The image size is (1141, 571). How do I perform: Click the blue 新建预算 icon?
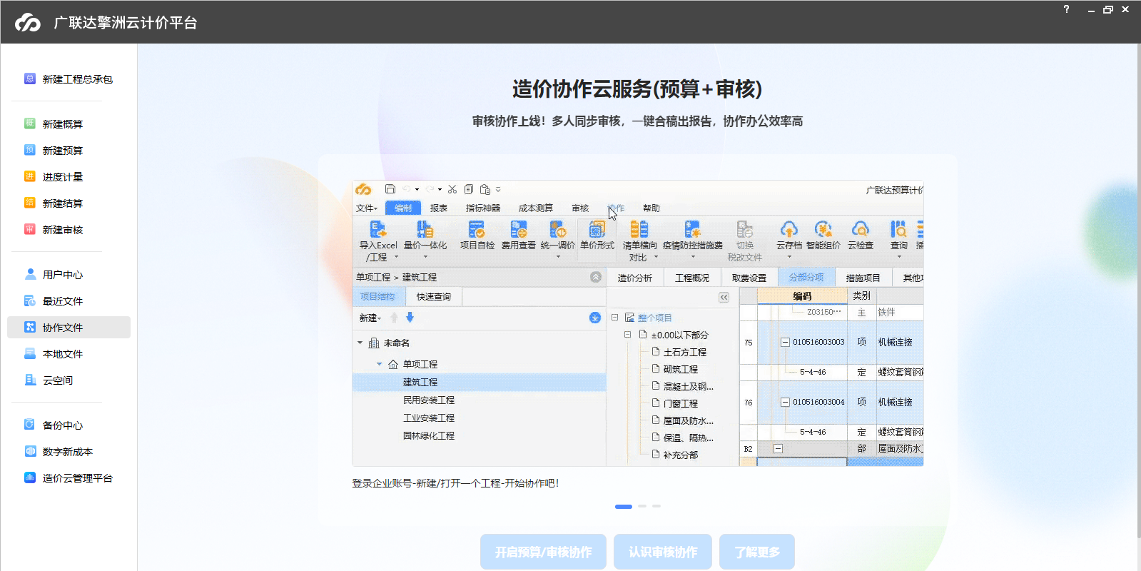click(30, 150)
